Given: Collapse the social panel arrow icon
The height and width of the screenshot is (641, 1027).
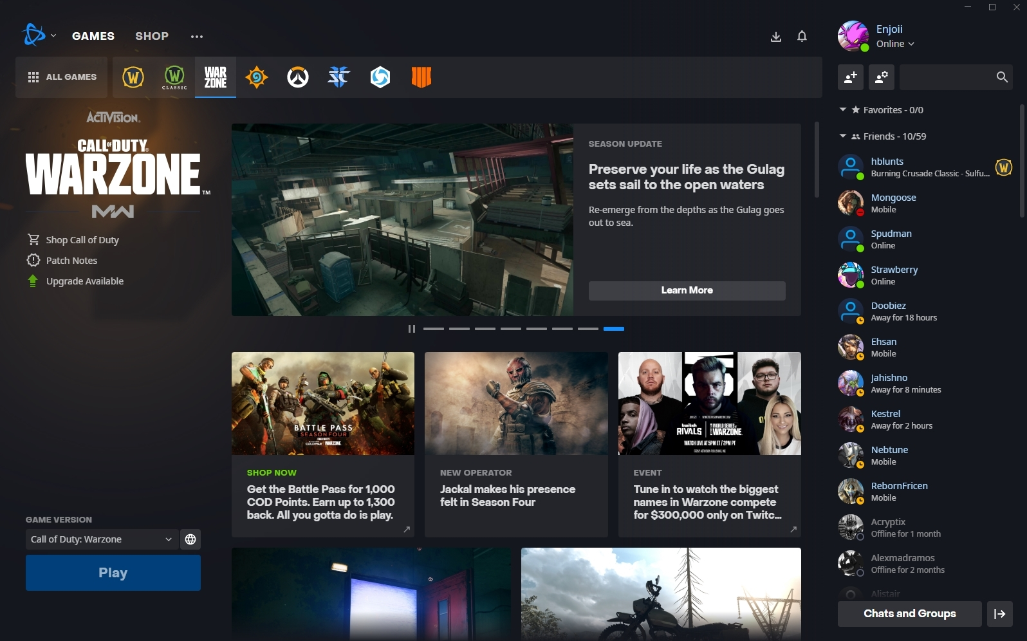Looking at the screenshot, I should (x=1000, y=614).
